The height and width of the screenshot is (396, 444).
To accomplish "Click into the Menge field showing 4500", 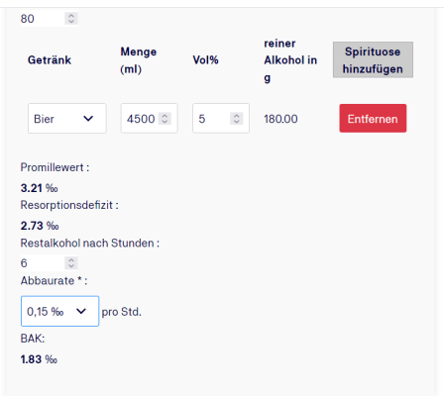I will [x=149, y=118].
